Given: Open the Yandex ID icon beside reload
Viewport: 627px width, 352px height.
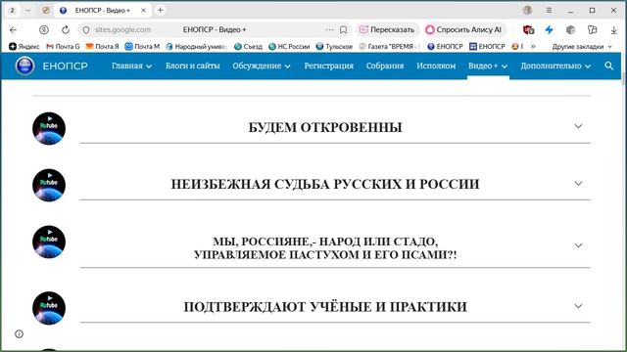Looking at the screenshot, I should tap(44, 30).
